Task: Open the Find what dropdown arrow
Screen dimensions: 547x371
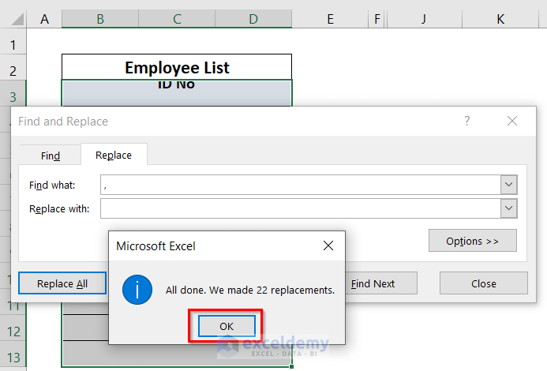Action: click(x=509, y=185)
